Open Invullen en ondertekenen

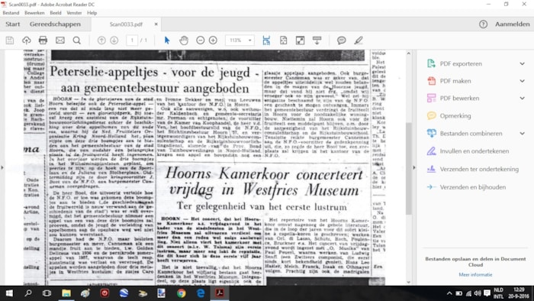(x=474, y=151)
